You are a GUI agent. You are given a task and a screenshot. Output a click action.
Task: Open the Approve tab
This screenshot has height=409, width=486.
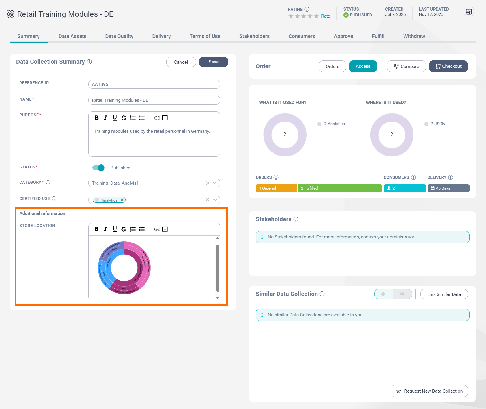click(343, 36)
